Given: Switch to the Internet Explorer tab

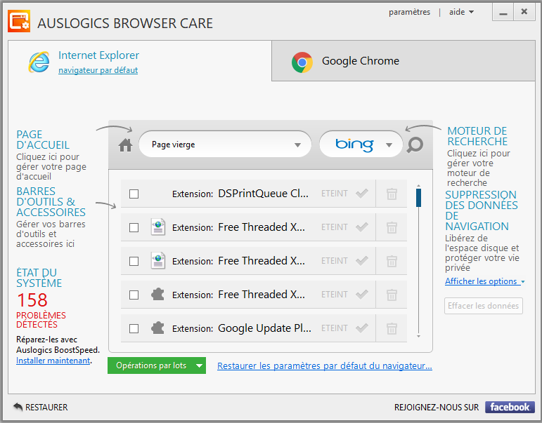Looking at the screenshot, I should [x=140, y=61].
